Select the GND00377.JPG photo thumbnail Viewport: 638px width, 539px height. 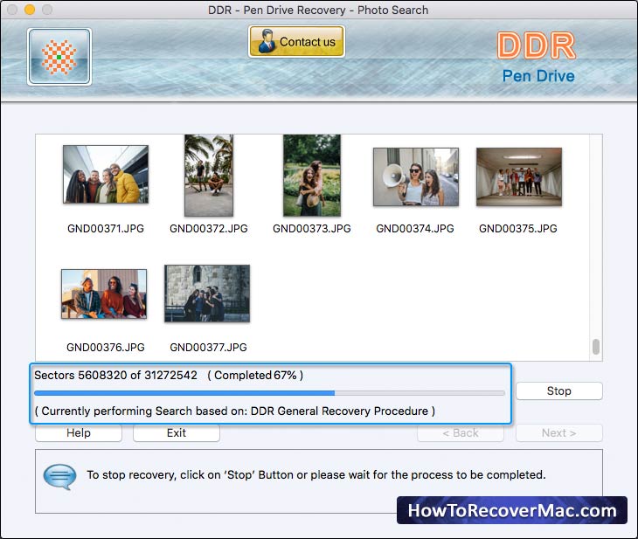(207, 294)
